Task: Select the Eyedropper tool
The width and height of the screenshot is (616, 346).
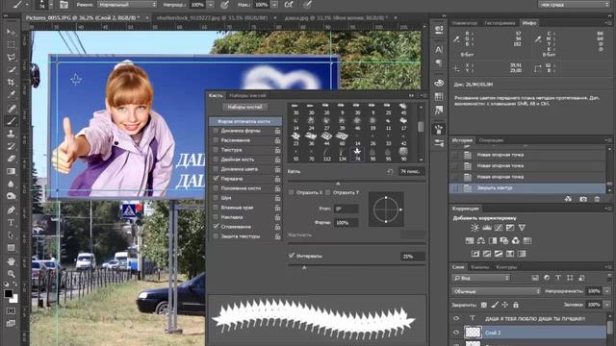Action: point(11,94)
